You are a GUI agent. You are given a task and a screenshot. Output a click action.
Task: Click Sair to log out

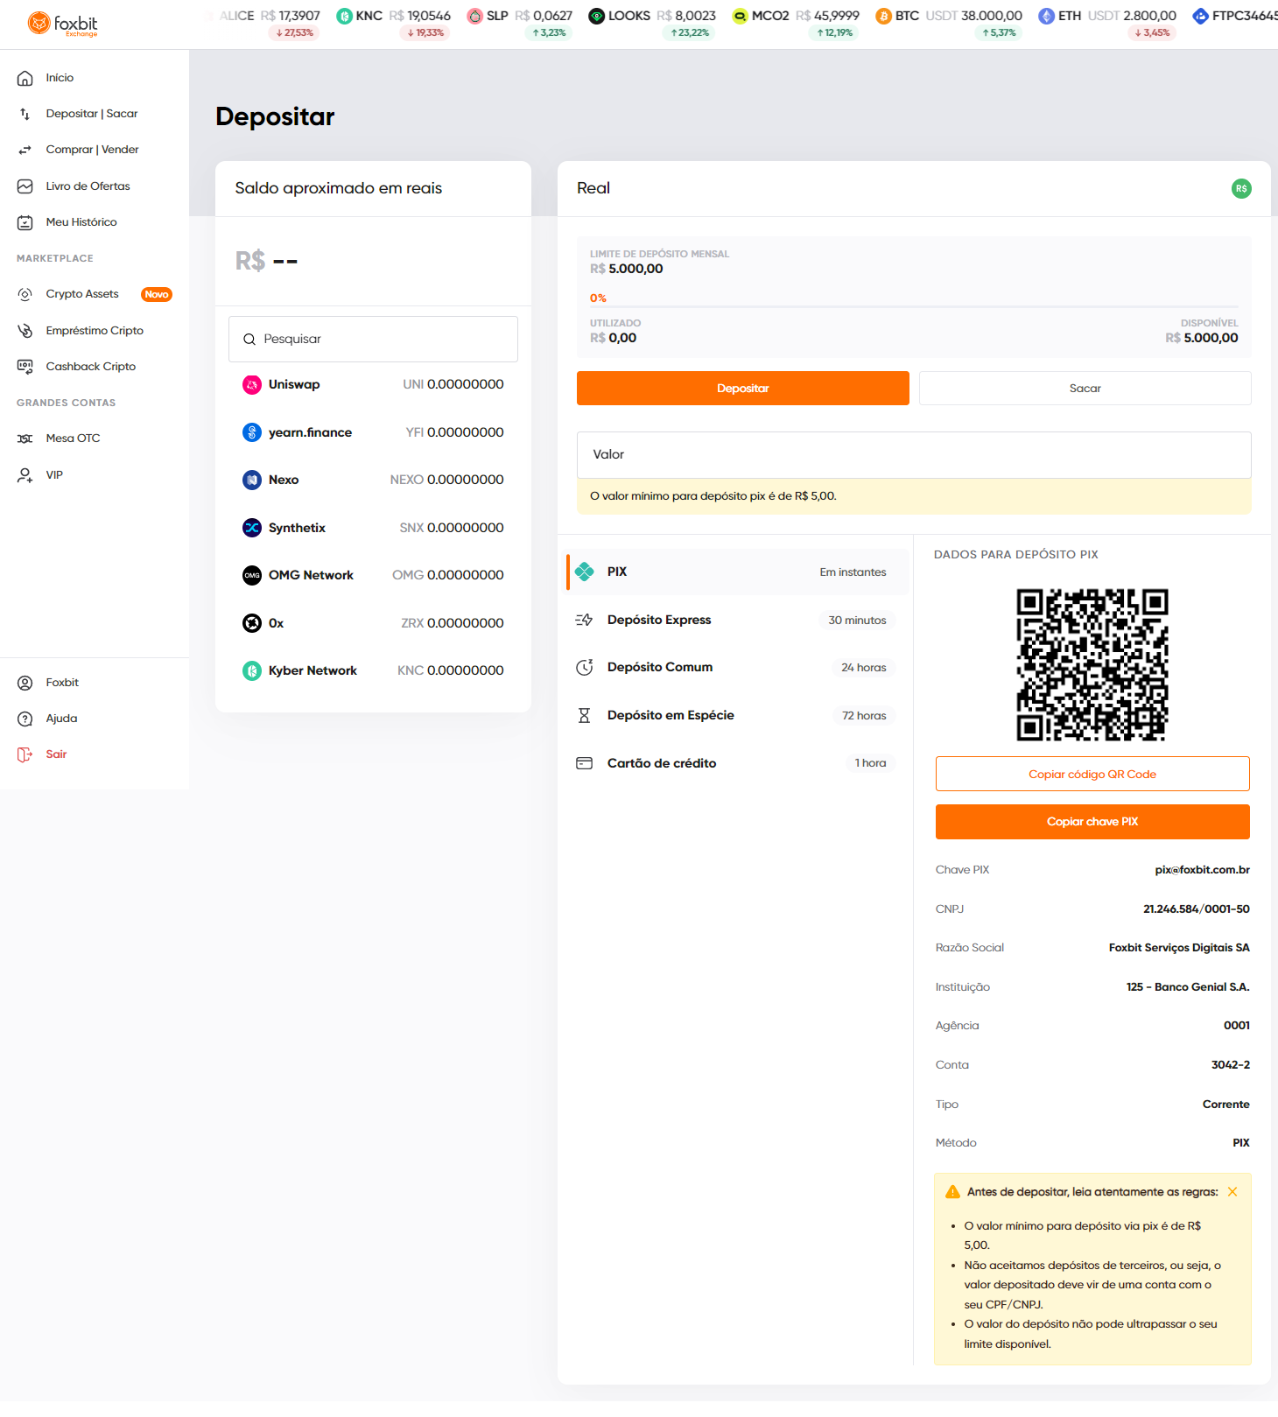[56, 754]
